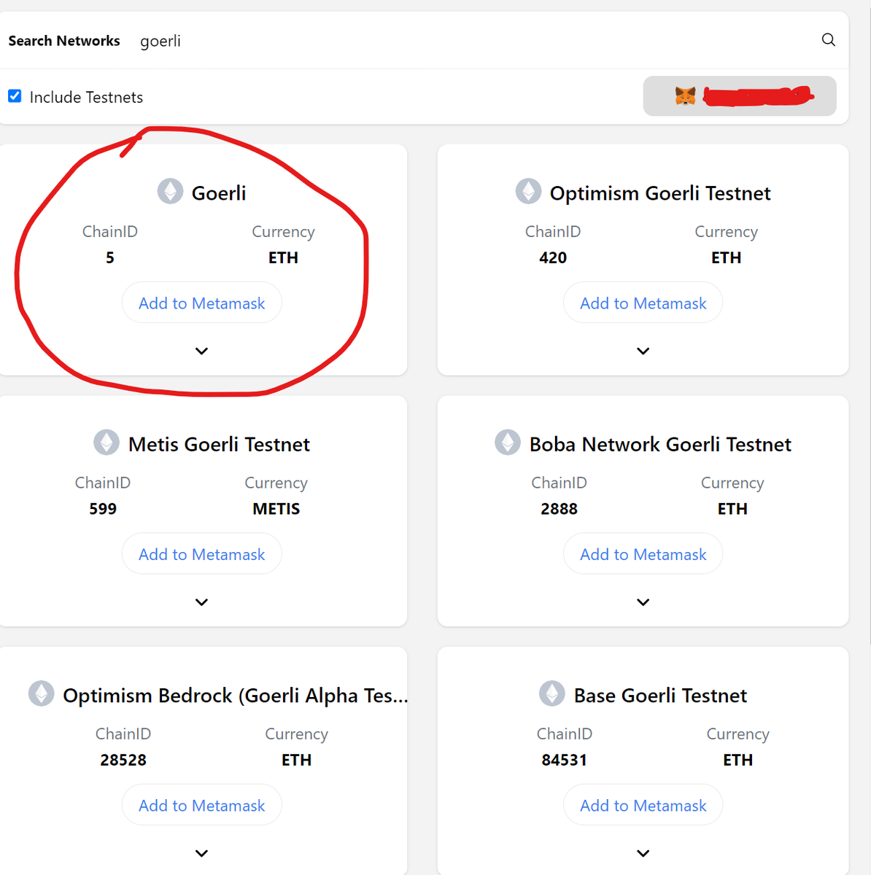Add Optimism Goerli Testnet to Metamask
Screen dimensions: 871x875
[x=643, y=303]
